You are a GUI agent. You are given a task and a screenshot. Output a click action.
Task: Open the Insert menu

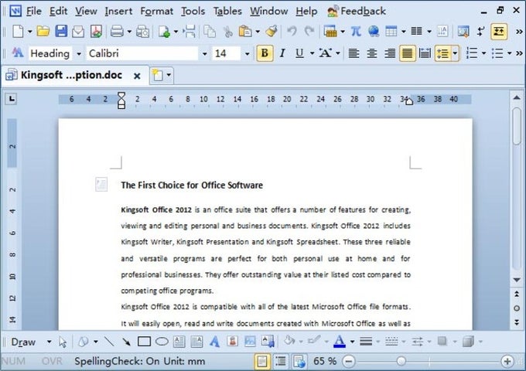(x=118, y=11)
